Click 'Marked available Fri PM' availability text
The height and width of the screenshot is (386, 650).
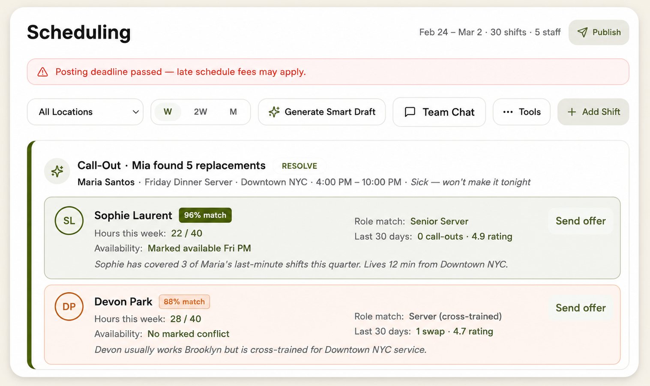199,248
